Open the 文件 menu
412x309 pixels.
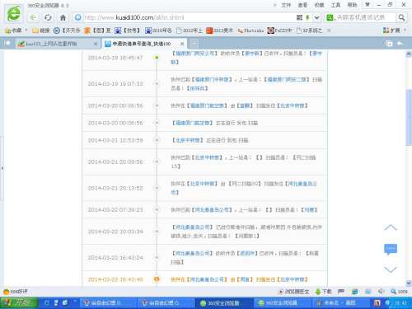tap(286, 5)
